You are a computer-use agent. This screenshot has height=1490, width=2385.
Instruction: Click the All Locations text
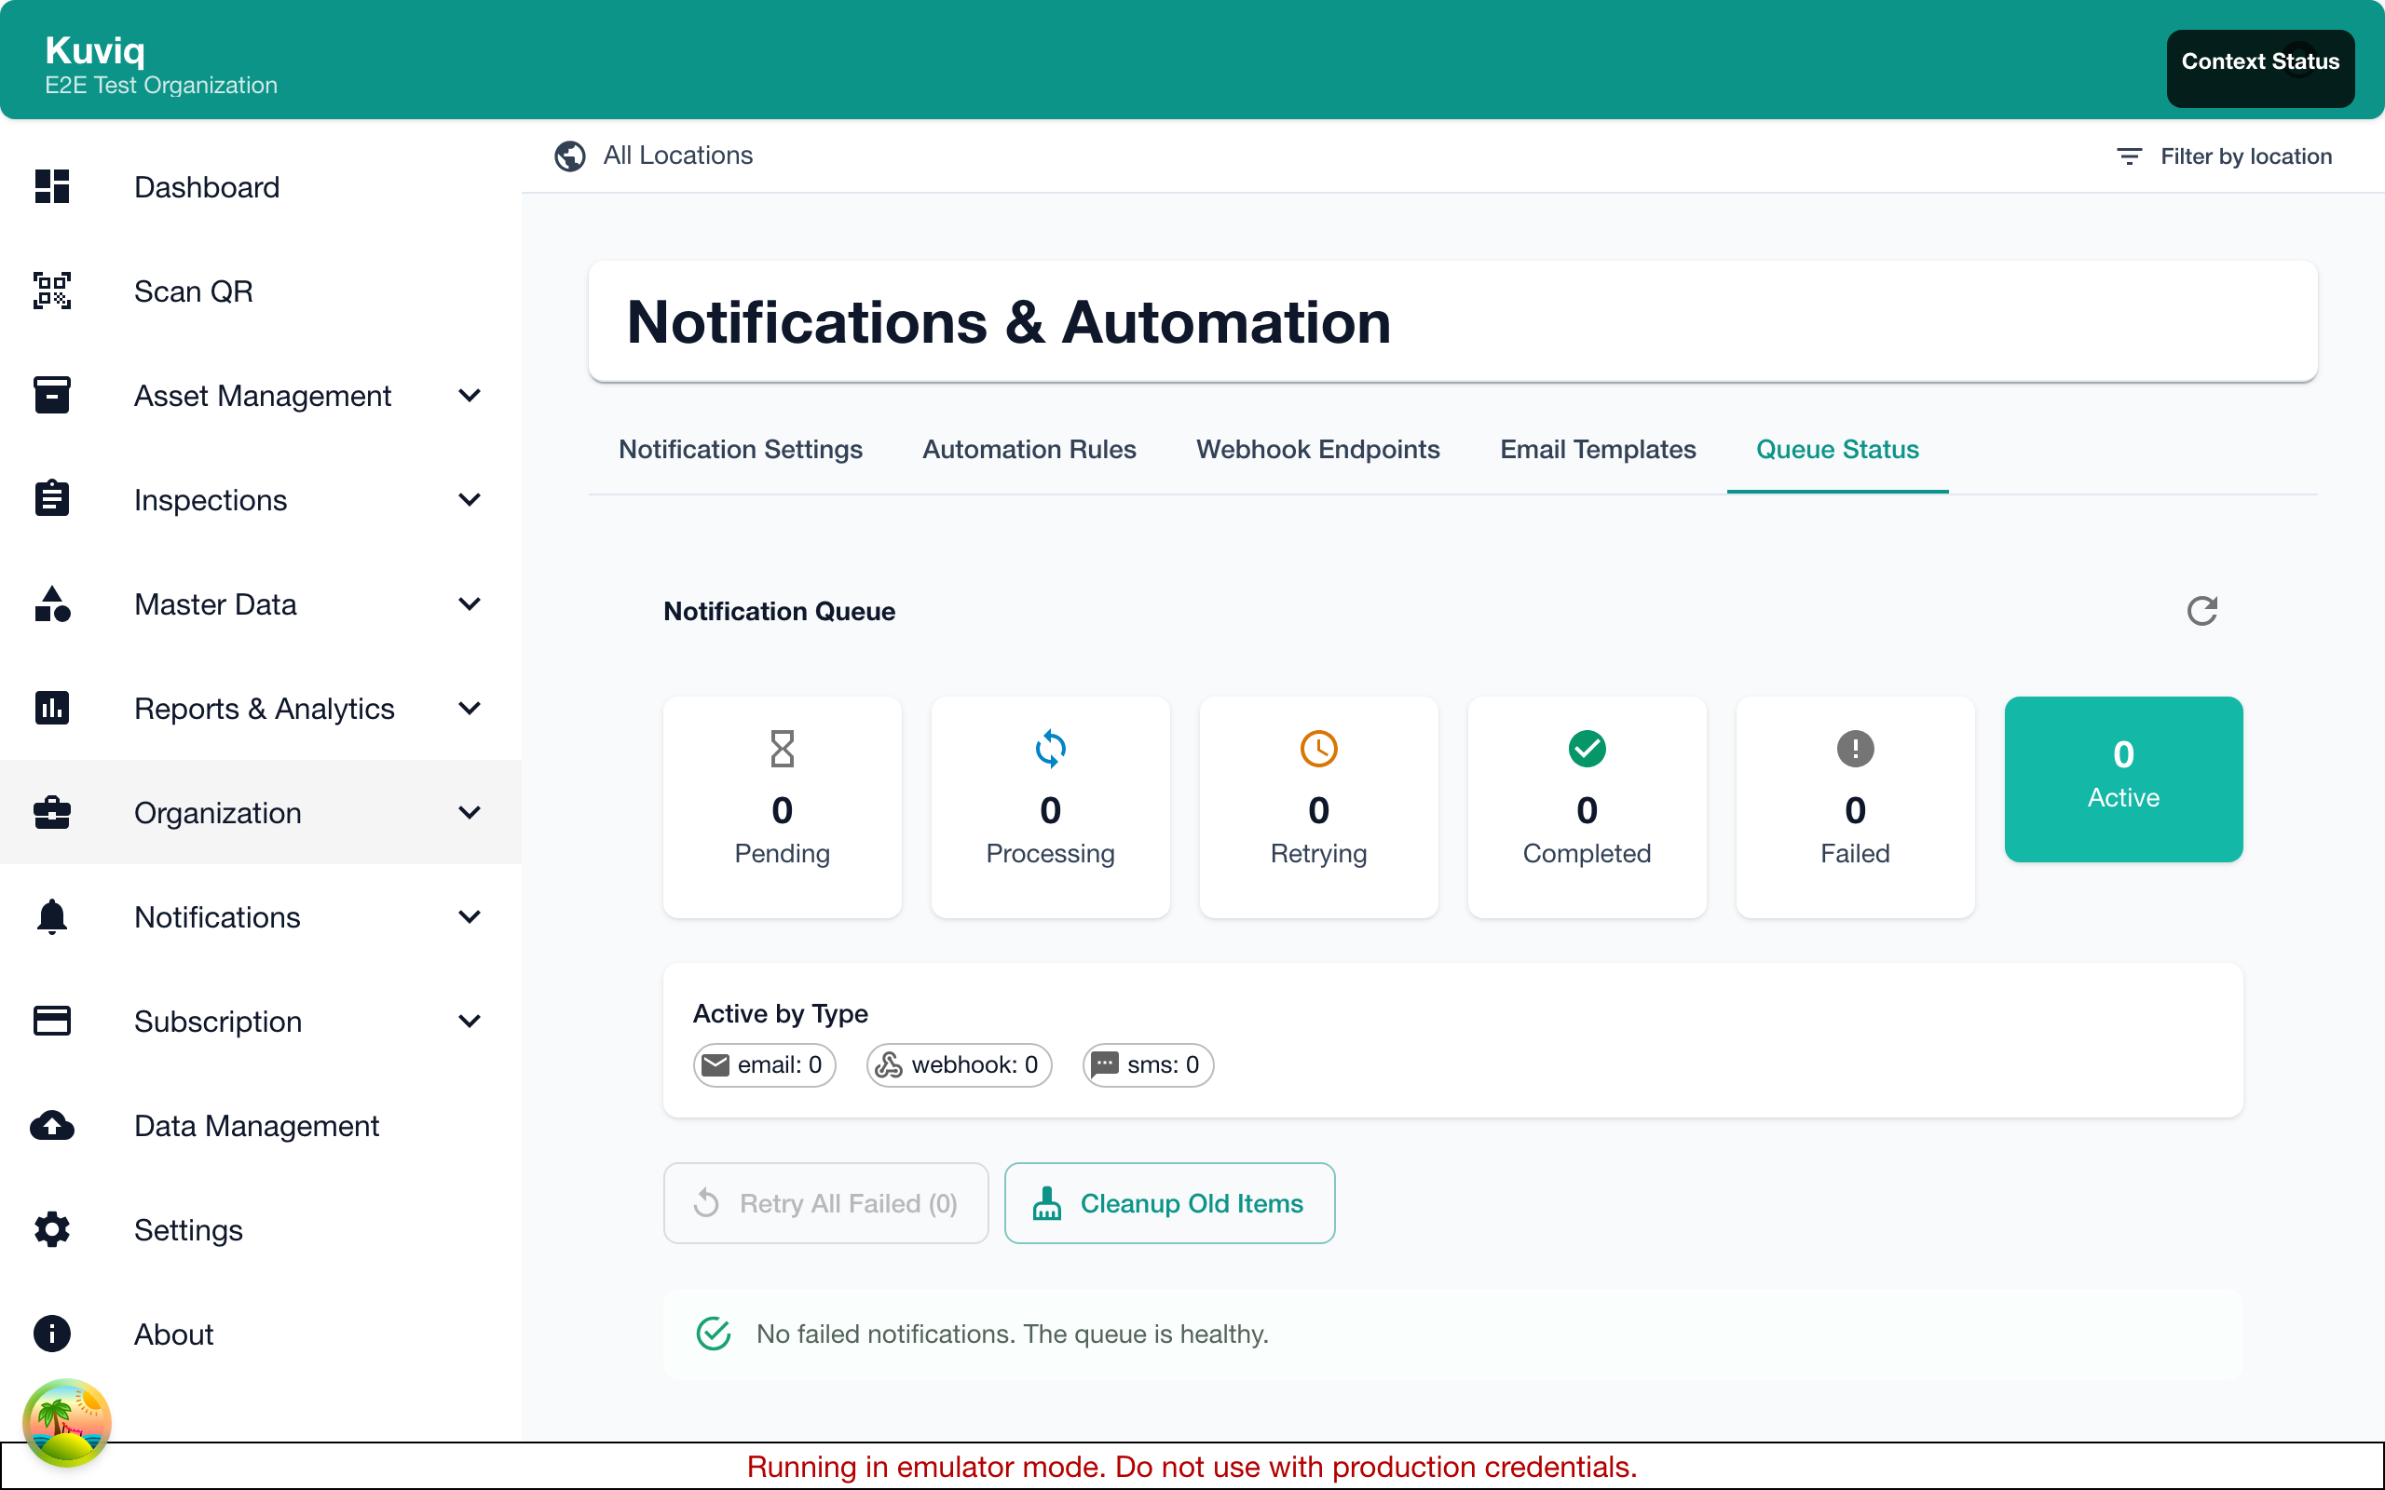pyautogui.click(x=678, y=156)
